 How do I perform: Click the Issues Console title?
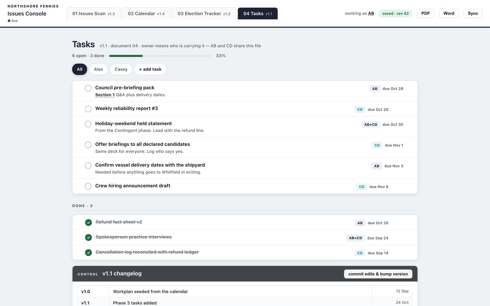tap(27, 13)
